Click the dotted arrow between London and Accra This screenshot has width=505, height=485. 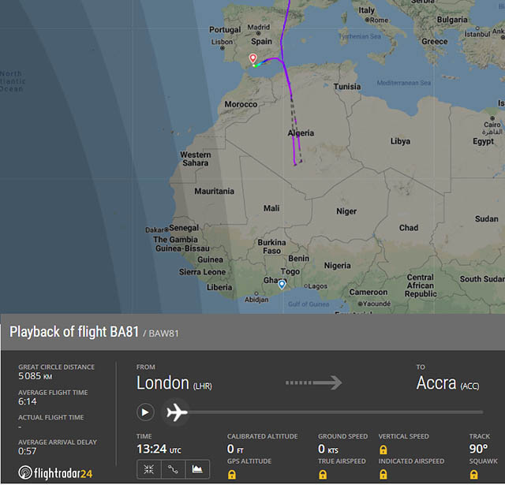point(312,382)
